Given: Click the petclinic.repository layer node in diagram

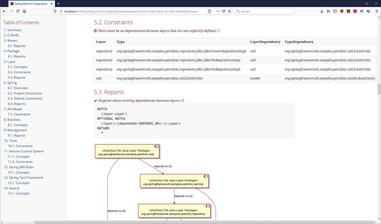Looking at the screenshot, I should pos(174,211).
